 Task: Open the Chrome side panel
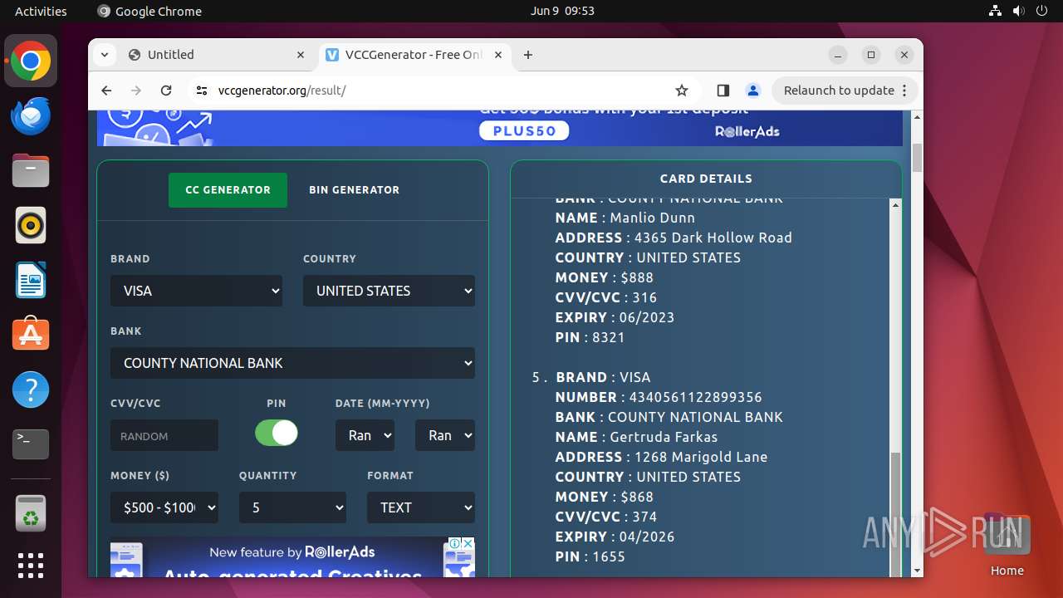723,91
